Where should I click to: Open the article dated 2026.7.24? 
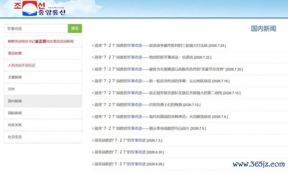[160, 45]
